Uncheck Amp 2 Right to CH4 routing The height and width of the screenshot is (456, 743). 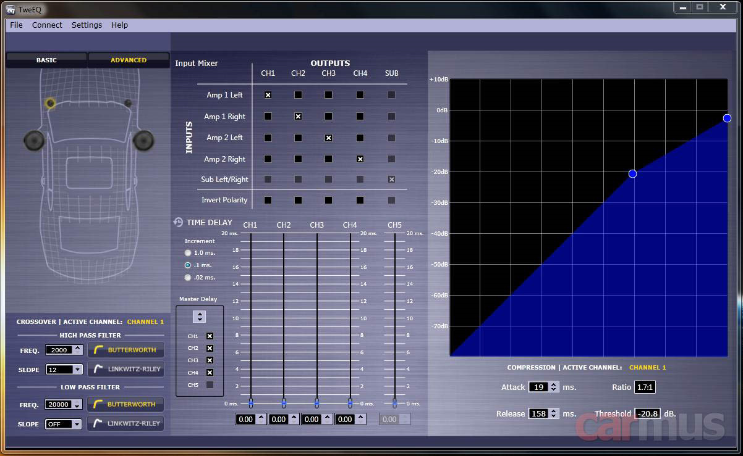click(360, 159)
